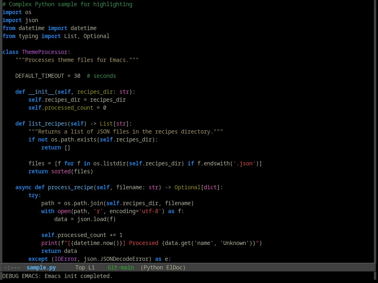378x283 pixels.
Task: Click the 'print' function call
Action: pyautogui.click(x=49, y=243)
